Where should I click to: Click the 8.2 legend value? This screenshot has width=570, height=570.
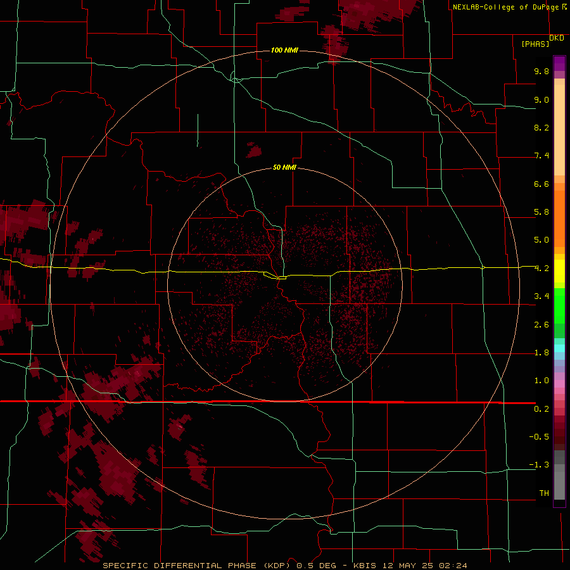point(541,127)
